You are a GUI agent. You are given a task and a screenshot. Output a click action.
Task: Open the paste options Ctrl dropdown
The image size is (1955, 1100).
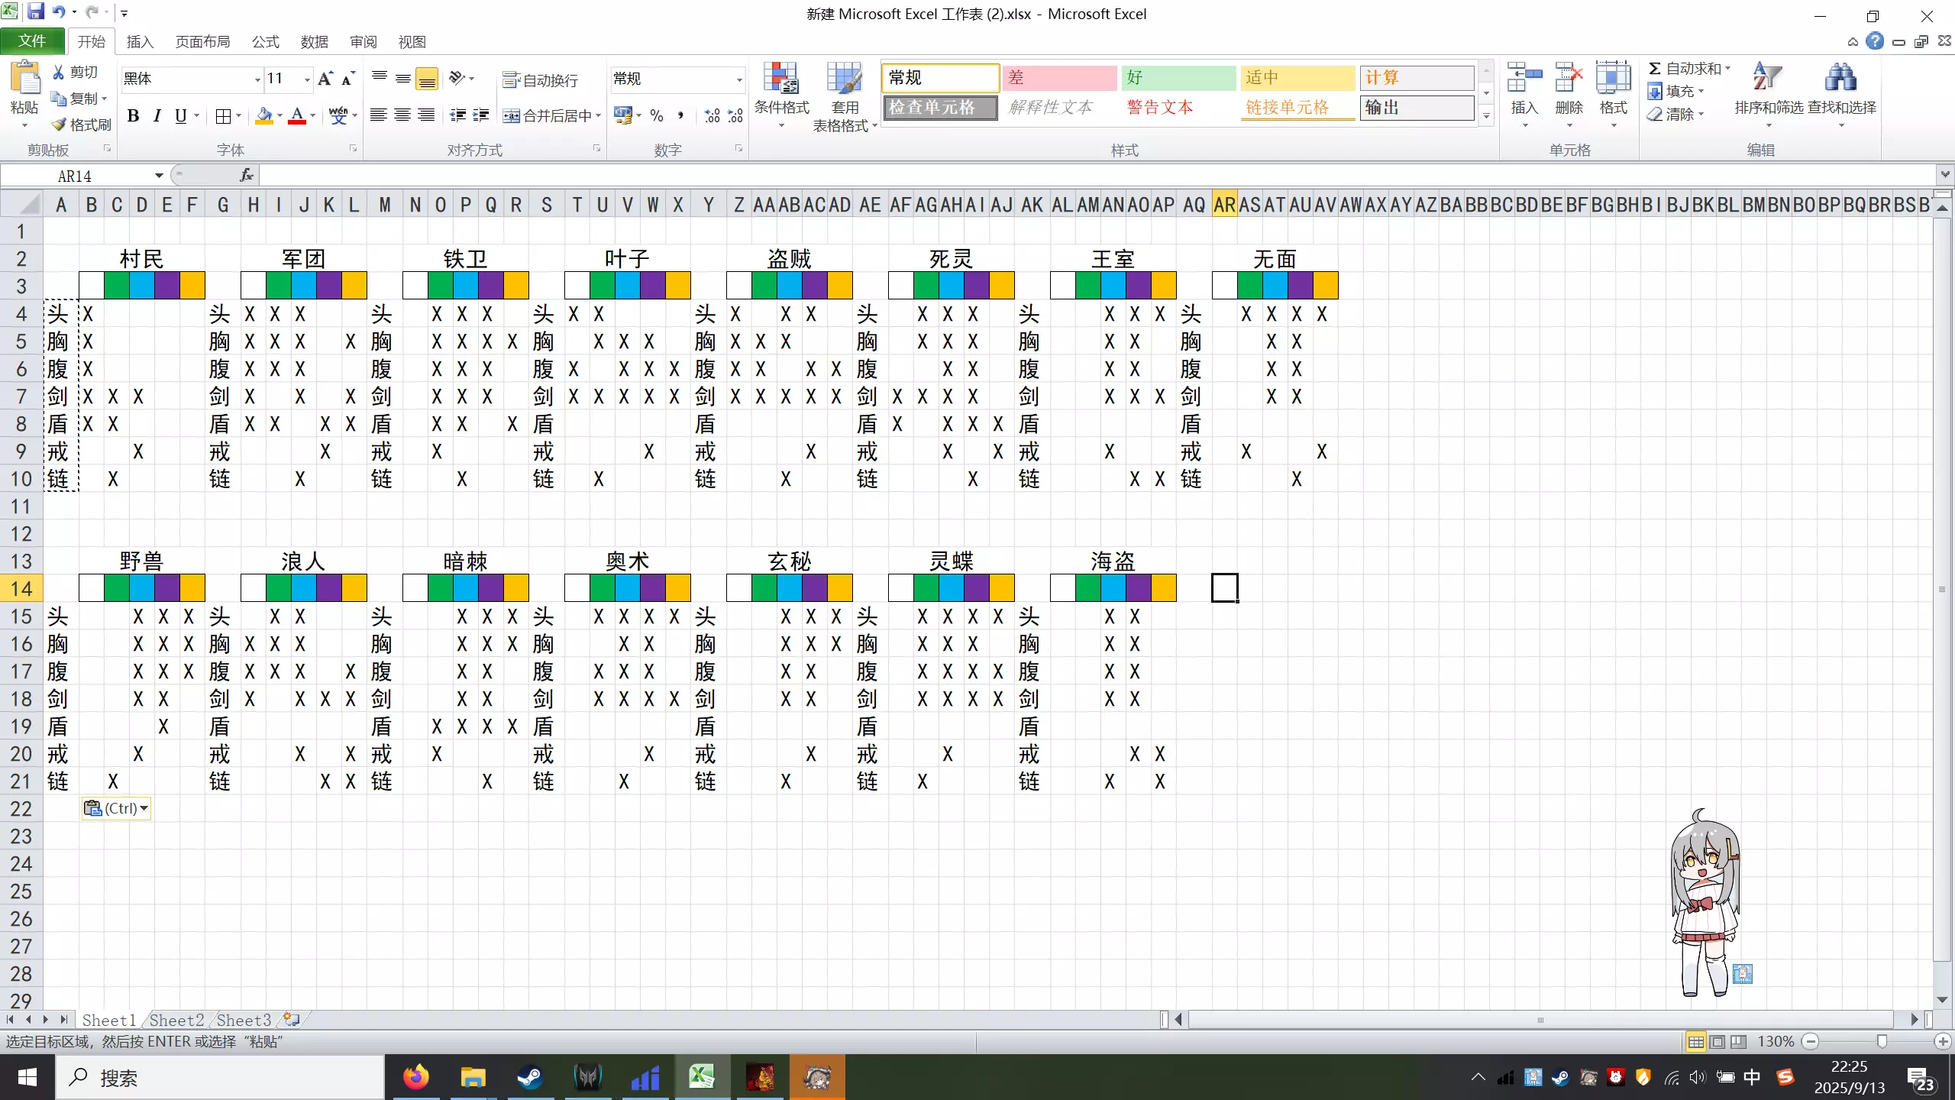pos(116,808)
